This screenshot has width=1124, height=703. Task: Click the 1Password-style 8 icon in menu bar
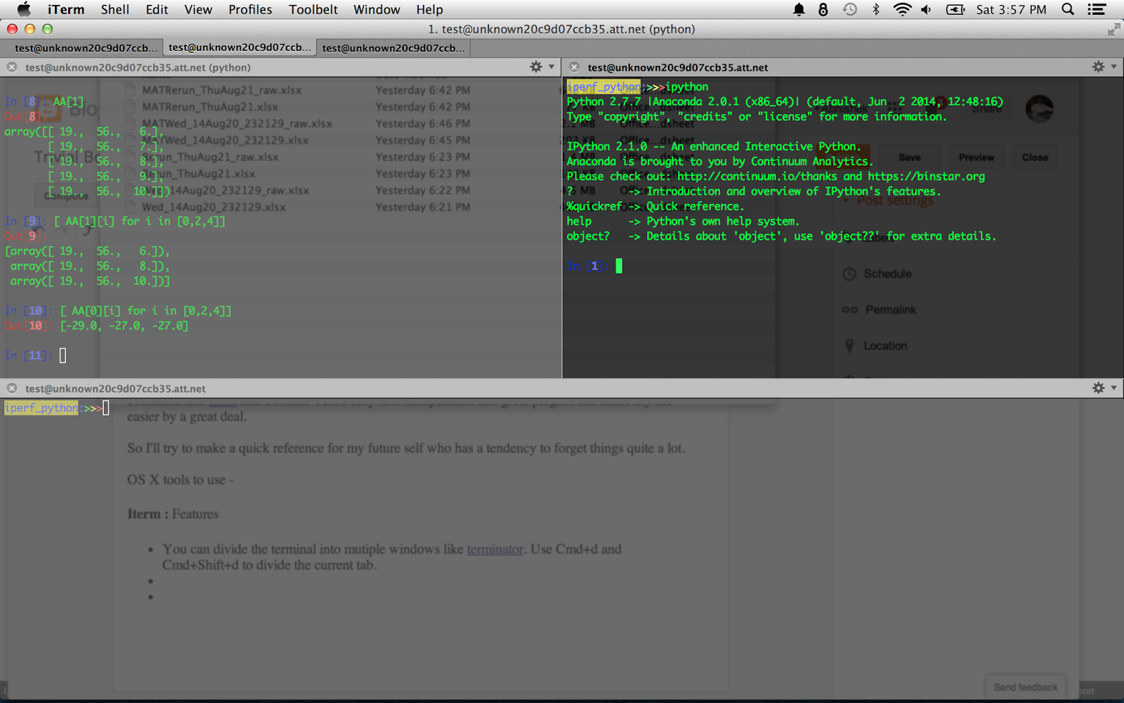pos(823,9)
